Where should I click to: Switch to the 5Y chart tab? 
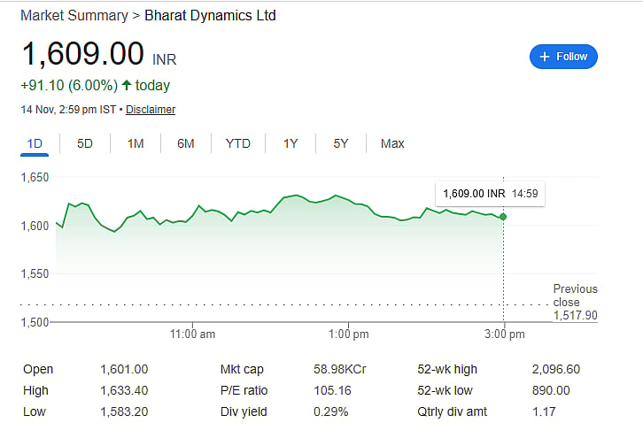pos(341,143)
